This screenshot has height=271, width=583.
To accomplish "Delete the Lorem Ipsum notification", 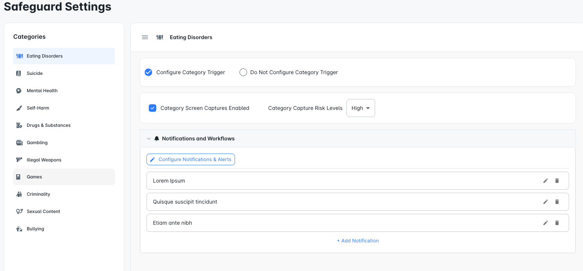I will (x=557, y=181).
